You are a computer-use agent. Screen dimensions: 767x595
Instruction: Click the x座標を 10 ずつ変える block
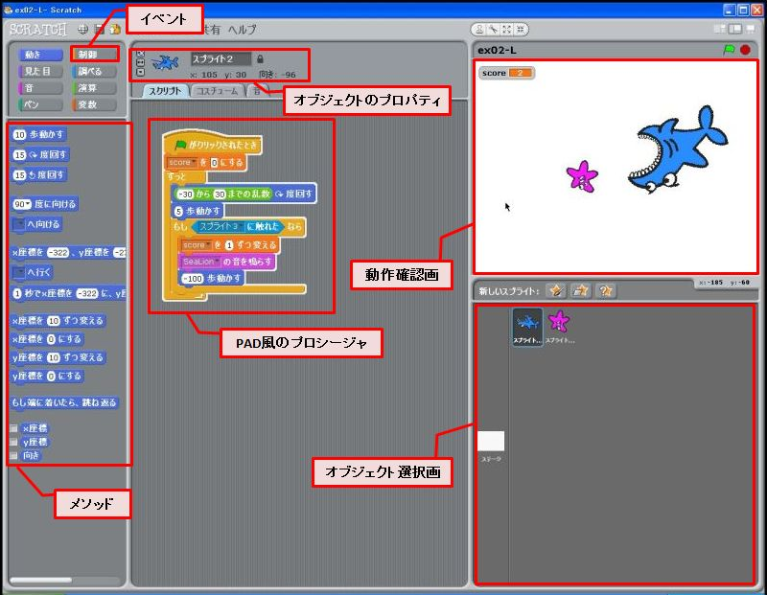coord(58,321)
